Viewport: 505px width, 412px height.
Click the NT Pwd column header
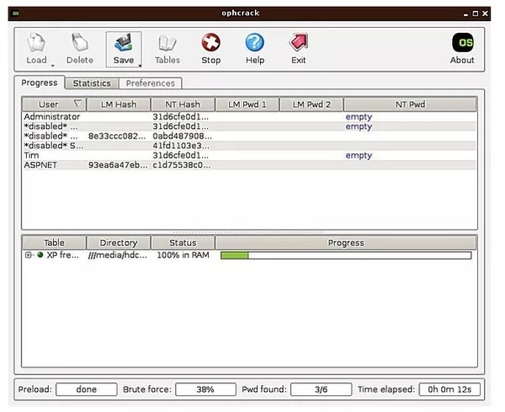410,104
